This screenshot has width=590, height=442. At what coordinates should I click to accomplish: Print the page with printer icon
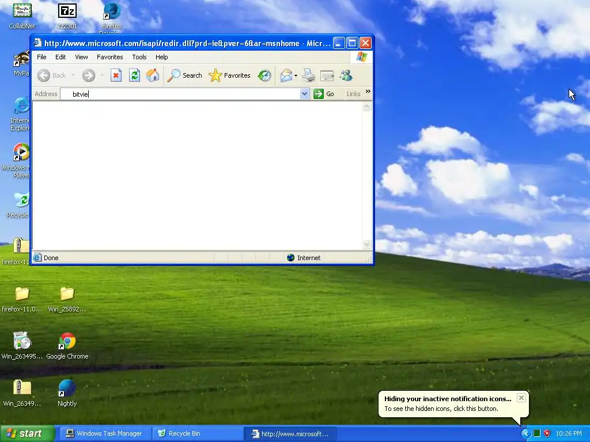tap(309, 75)
